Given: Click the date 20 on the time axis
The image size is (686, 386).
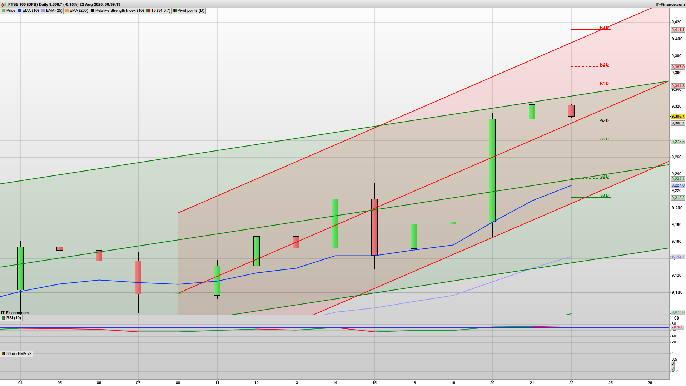Looking at the screenshot, I should pos(492,383).
